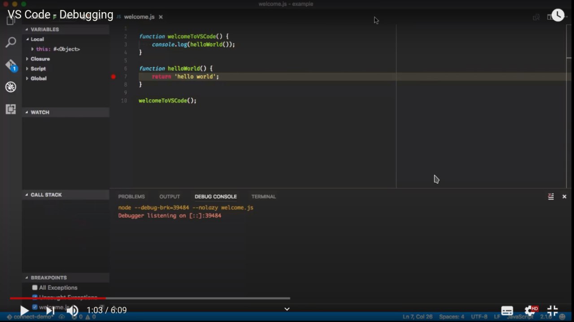574x322 pixels.
Task: Click Ln 7, Col 26 cursor position
Action: click(x=417, y=317)
